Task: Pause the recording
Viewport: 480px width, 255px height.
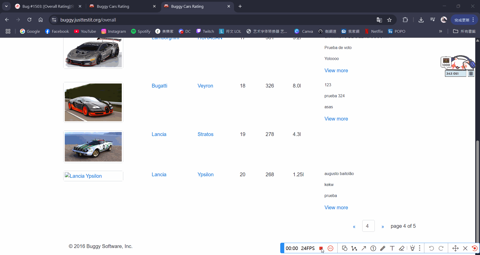Action: click(330, 248)
